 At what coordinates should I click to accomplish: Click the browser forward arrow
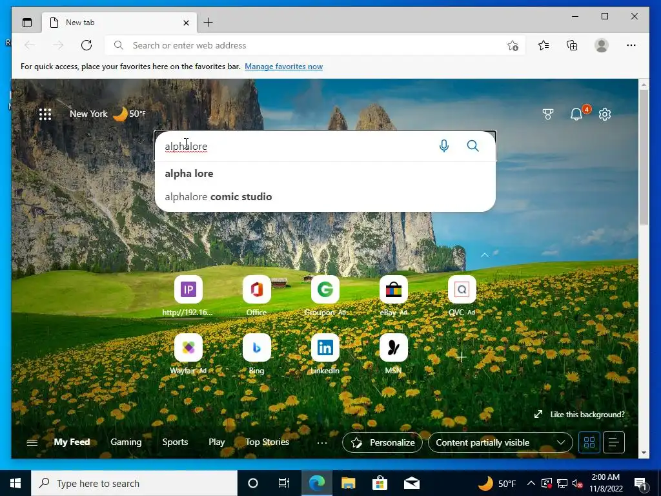pos(58,45)
